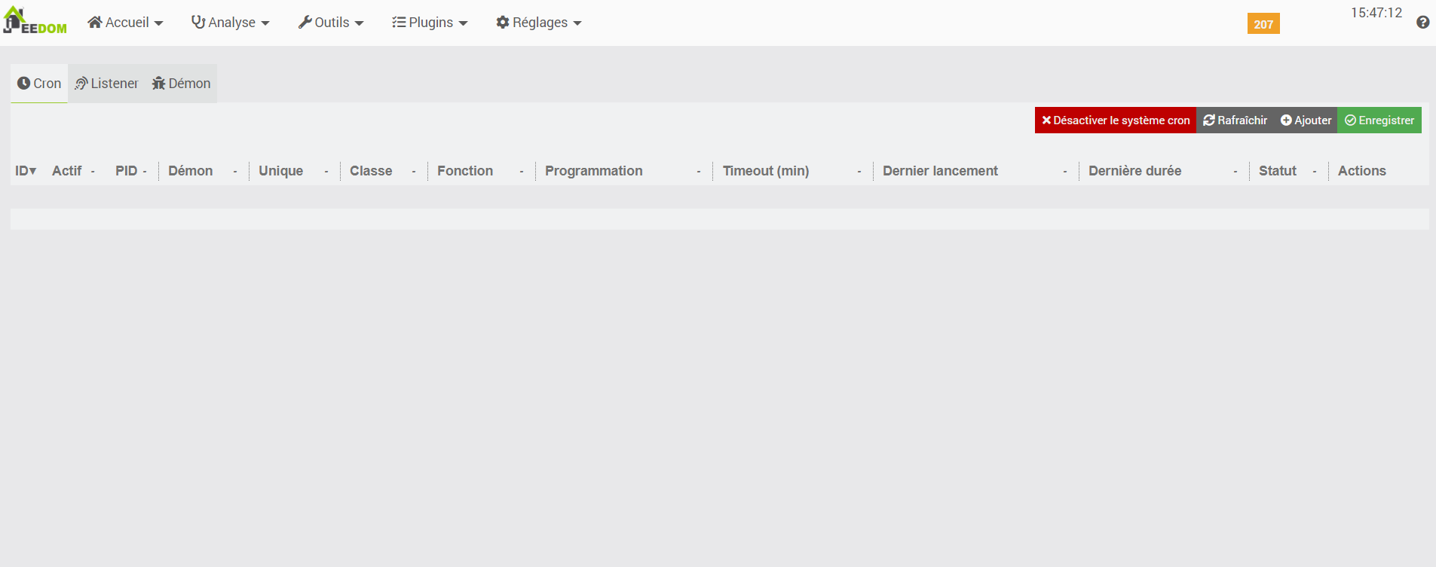Screen dimensions: 1436x567
Task: Click the 207 messages badge
Action: [x=1263, y=24]
